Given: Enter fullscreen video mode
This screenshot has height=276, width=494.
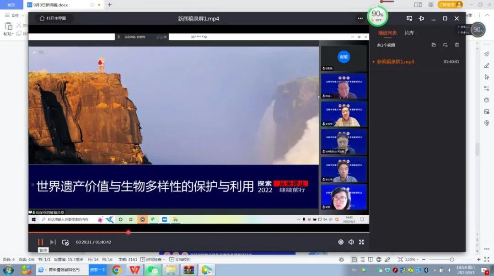Looking at the screenshot, I should click(x=361, y=242).
